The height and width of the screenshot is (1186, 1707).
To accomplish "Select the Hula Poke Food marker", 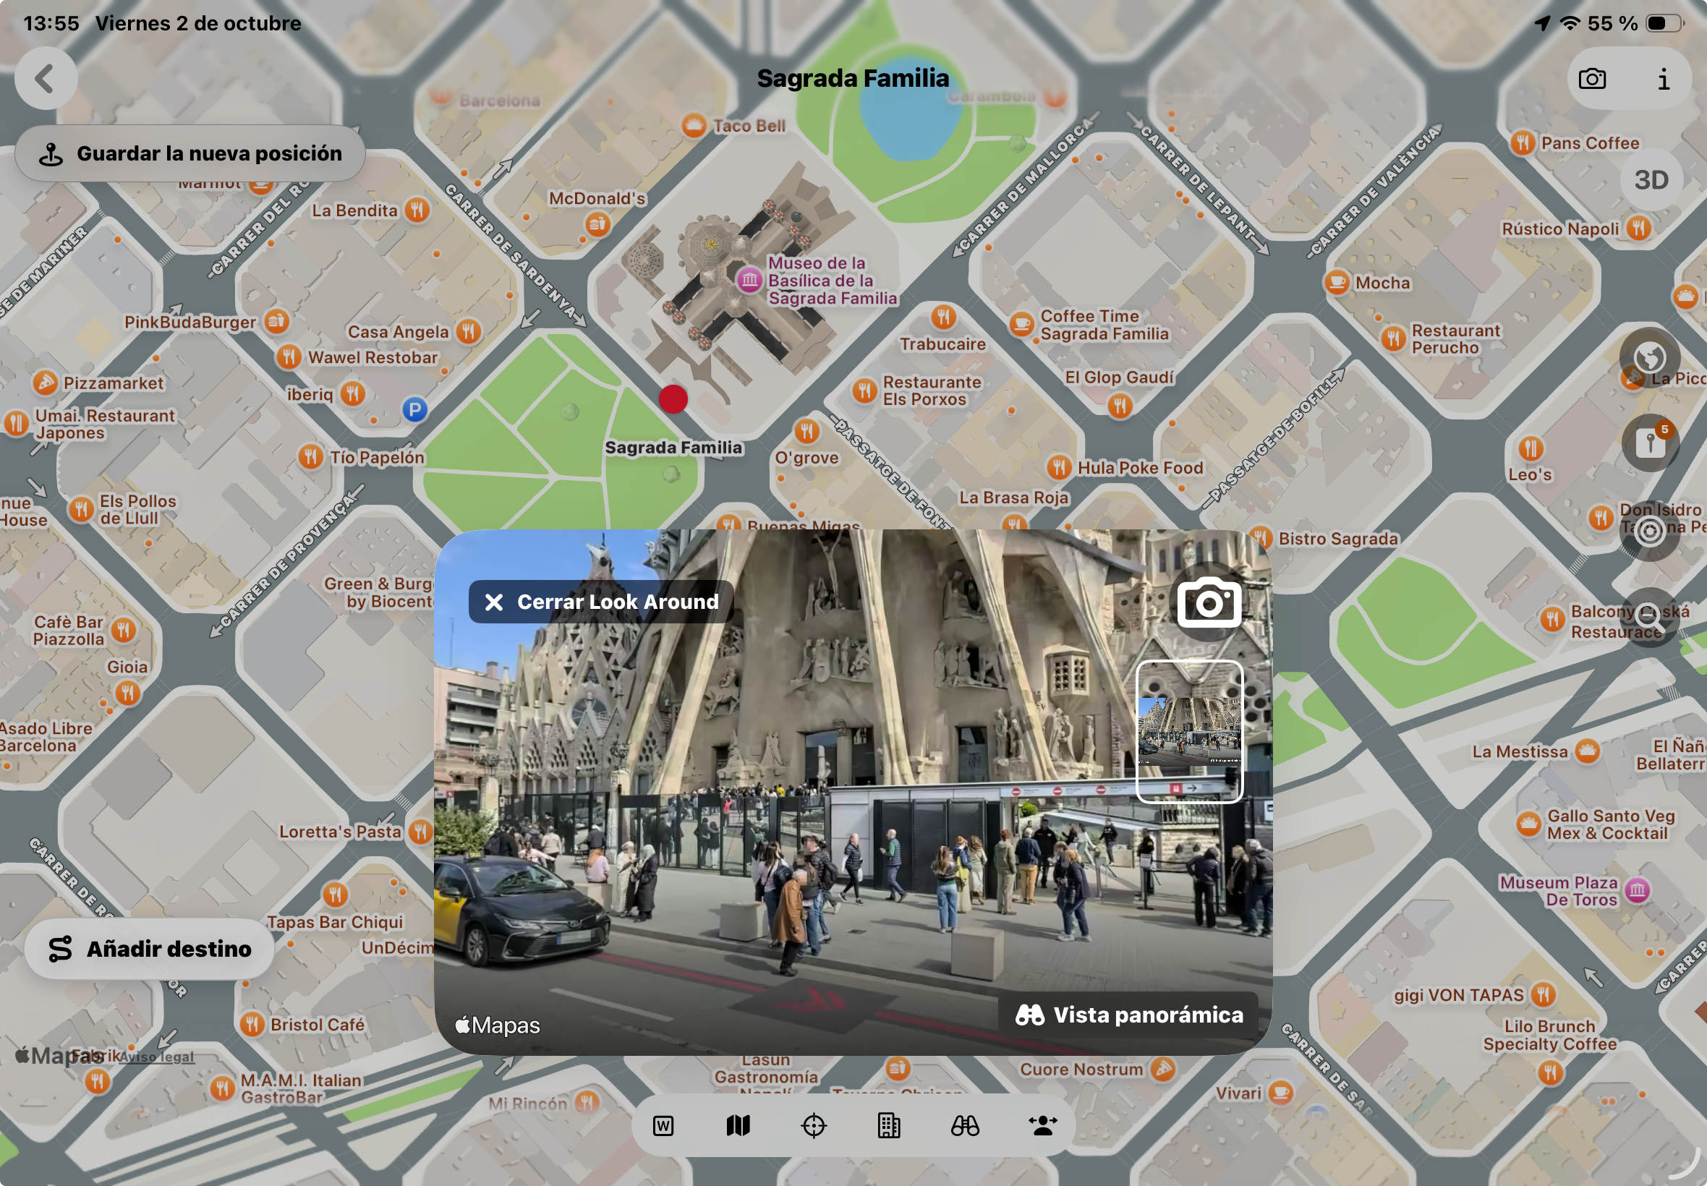I will coord(1058,467).
